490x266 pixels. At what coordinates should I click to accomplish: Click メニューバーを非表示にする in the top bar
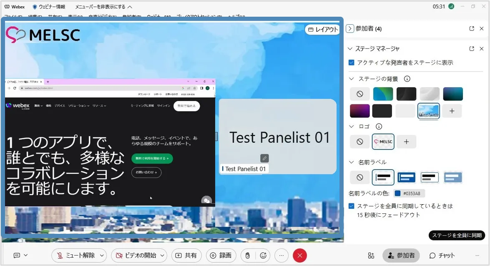103,7
